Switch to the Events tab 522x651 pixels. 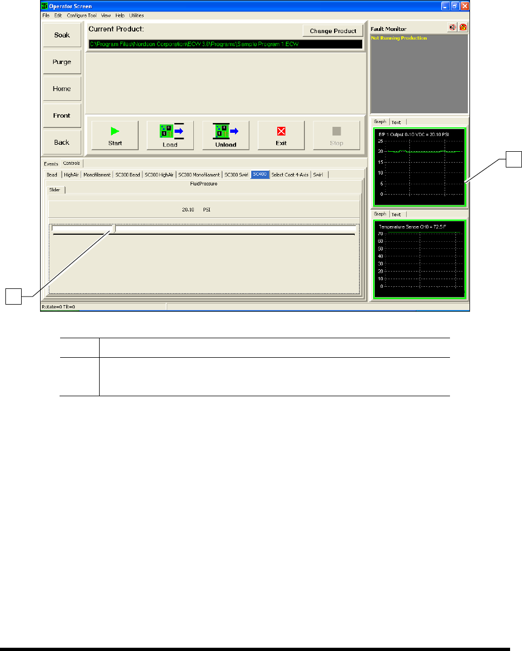point(51,163)
